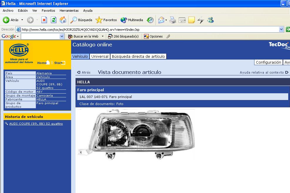
Task: Expand the Mail icon dropdown arrow
Action: 166,20
